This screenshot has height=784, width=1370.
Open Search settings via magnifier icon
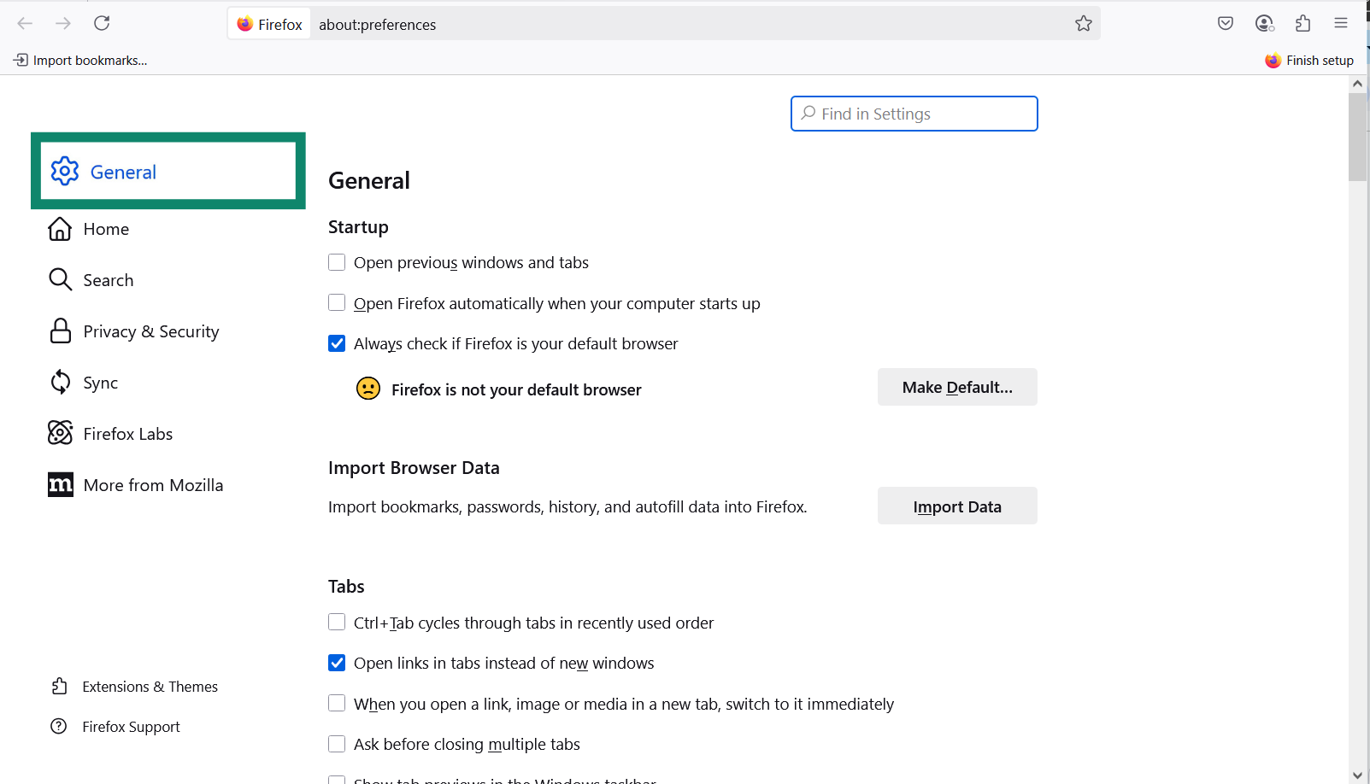click(60, 279)
